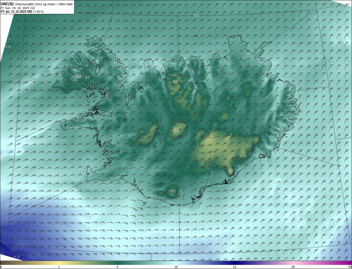Click the glacier value label '2.8'
Screen dimensions: 352x269
[176, 130]
